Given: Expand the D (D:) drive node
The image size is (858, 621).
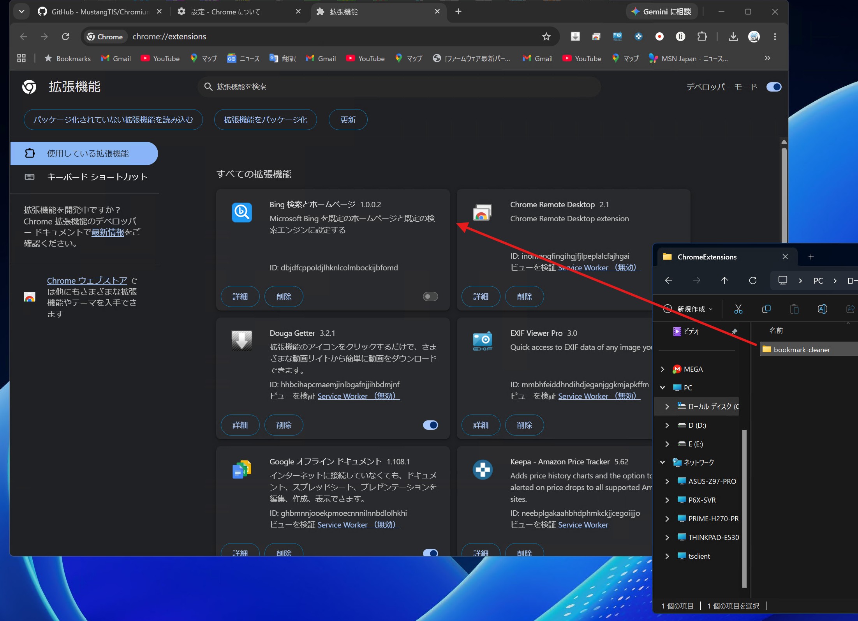Looking at the screenshot, I should point(667,425).
